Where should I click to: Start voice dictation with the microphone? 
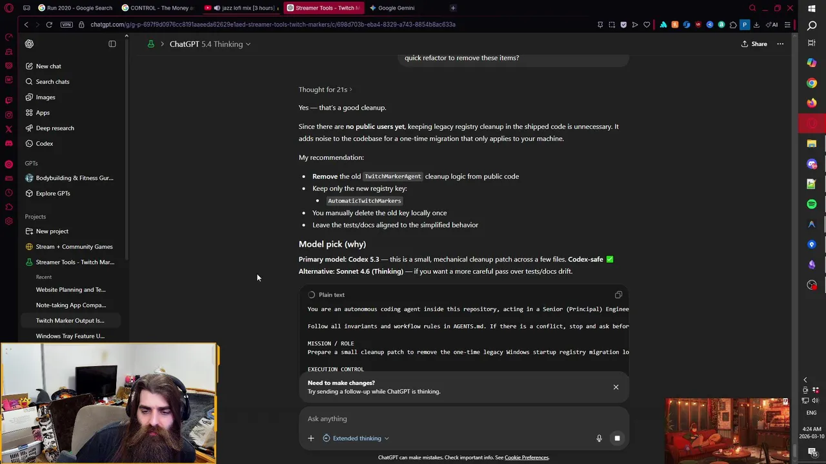(599, 438)
